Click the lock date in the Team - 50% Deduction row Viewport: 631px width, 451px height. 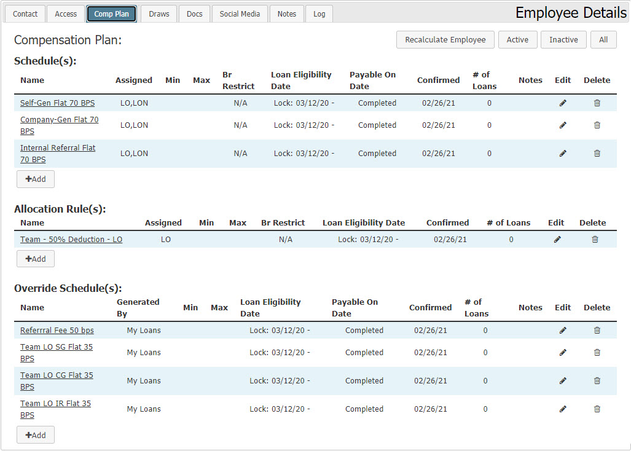(368, 240)
